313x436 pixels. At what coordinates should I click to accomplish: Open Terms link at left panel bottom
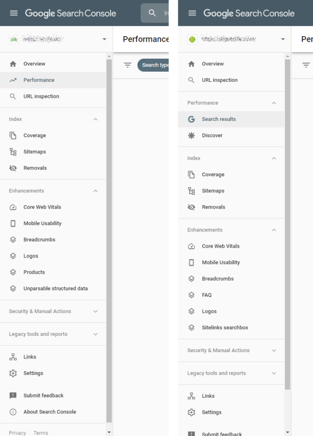click(x=41, y=433)
